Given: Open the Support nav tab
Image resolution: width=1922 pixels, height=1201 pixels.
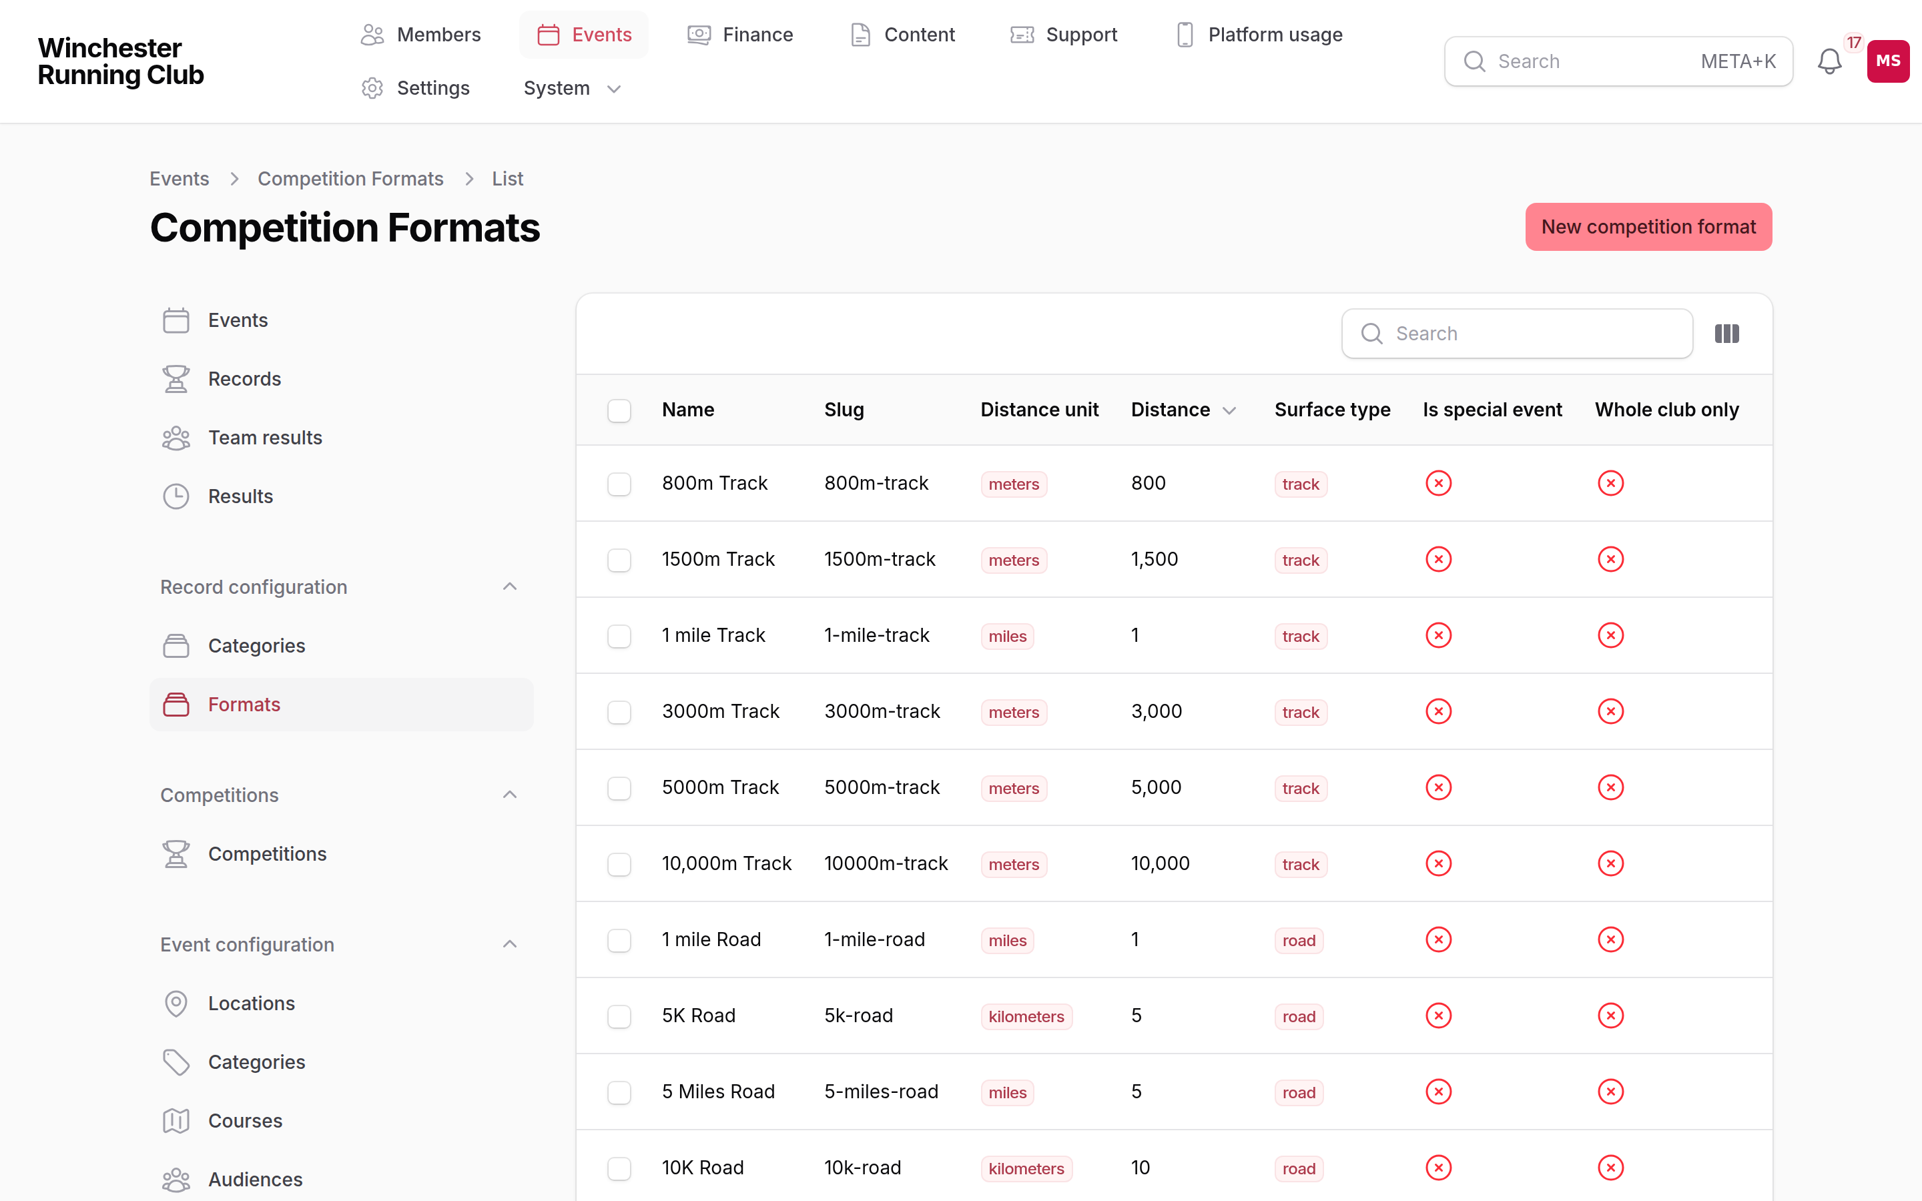Looking at the screenshot, I should 1064,35.
